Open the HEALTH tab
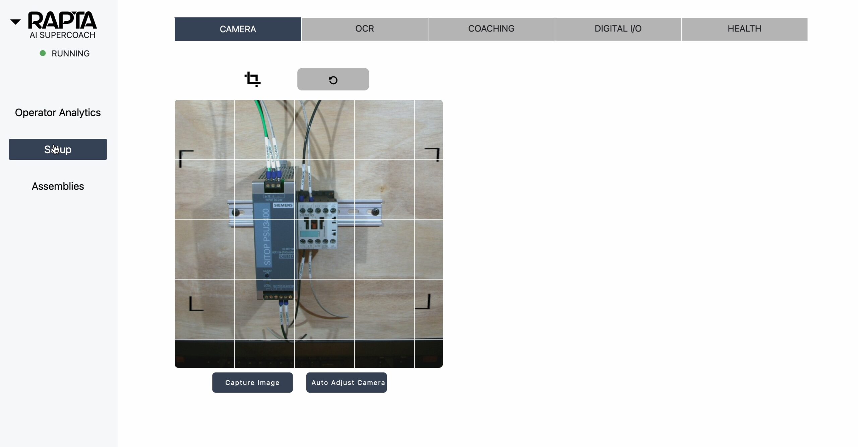The width and height of the screenshot is (858, 447). click(x=744, y=28)
